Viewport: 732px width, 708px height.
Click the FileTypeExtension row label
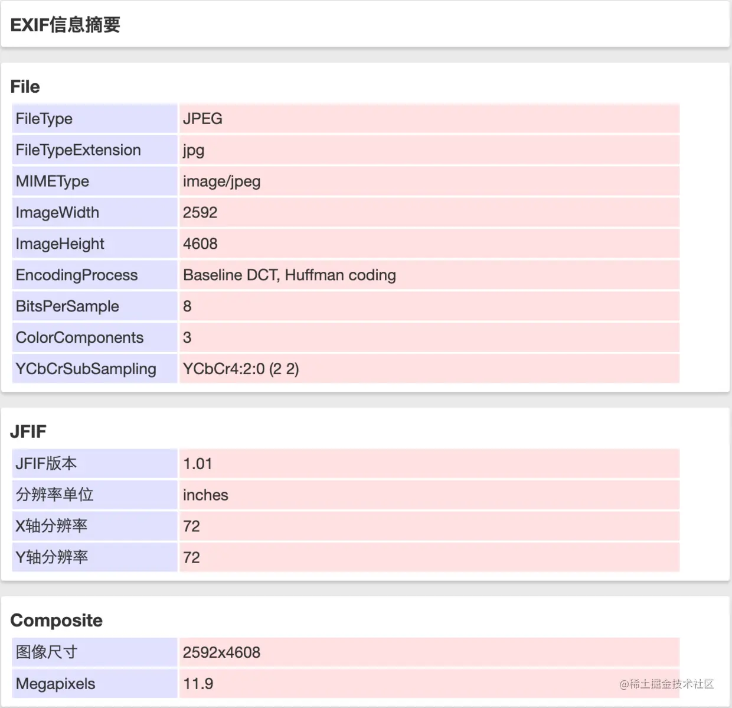pos(78,150)
